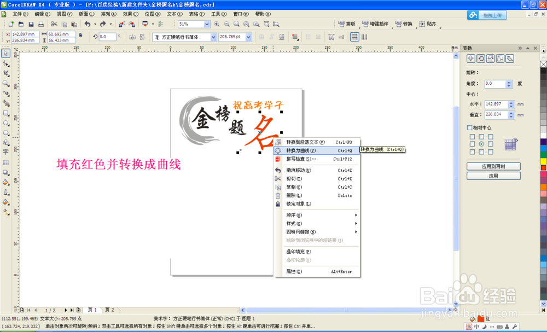This screenshot has height=332, width=547.
Task: Select the Rectangle tool
Action: point(6,113)
